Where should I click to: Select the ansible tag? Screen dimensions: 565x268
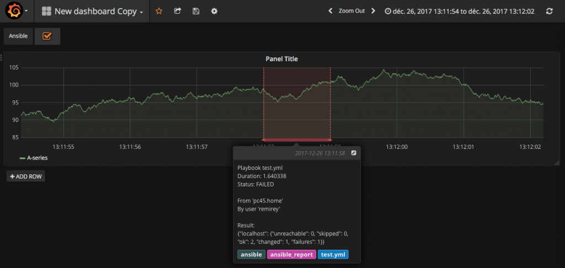tap(251, 254)
